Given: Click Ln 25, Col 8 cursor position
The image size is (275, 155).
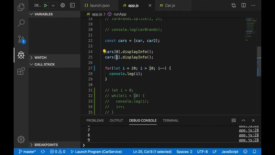Looking at the screenshot, I should pyautogui.click(x=152, y=152).
